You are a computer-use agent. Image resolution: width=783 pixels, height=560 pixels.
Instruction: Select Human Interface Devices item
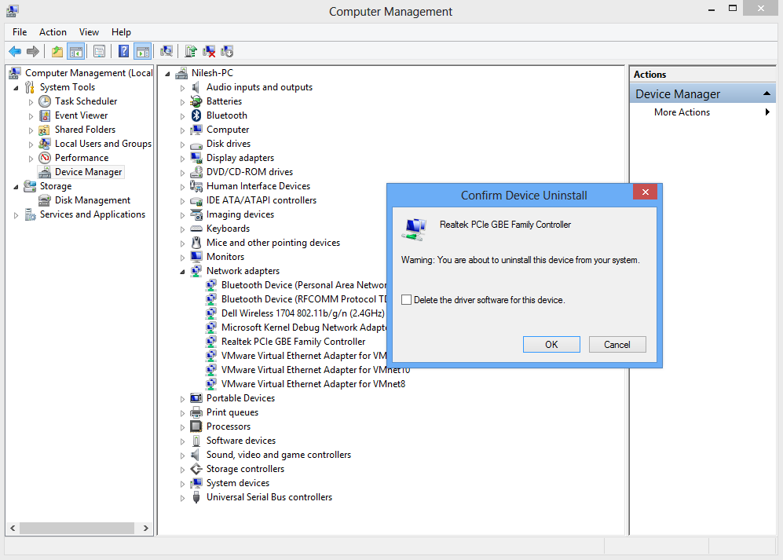pos(258,186)
